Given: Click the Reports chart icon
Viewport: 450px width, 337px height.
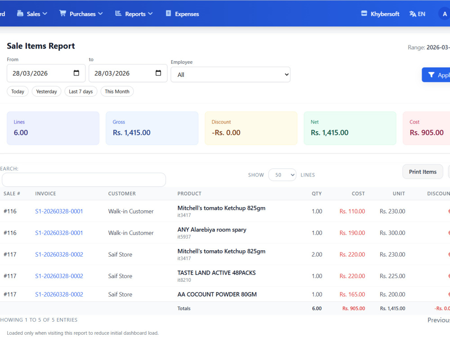Looking at the screenshot, I should [118, 13].
